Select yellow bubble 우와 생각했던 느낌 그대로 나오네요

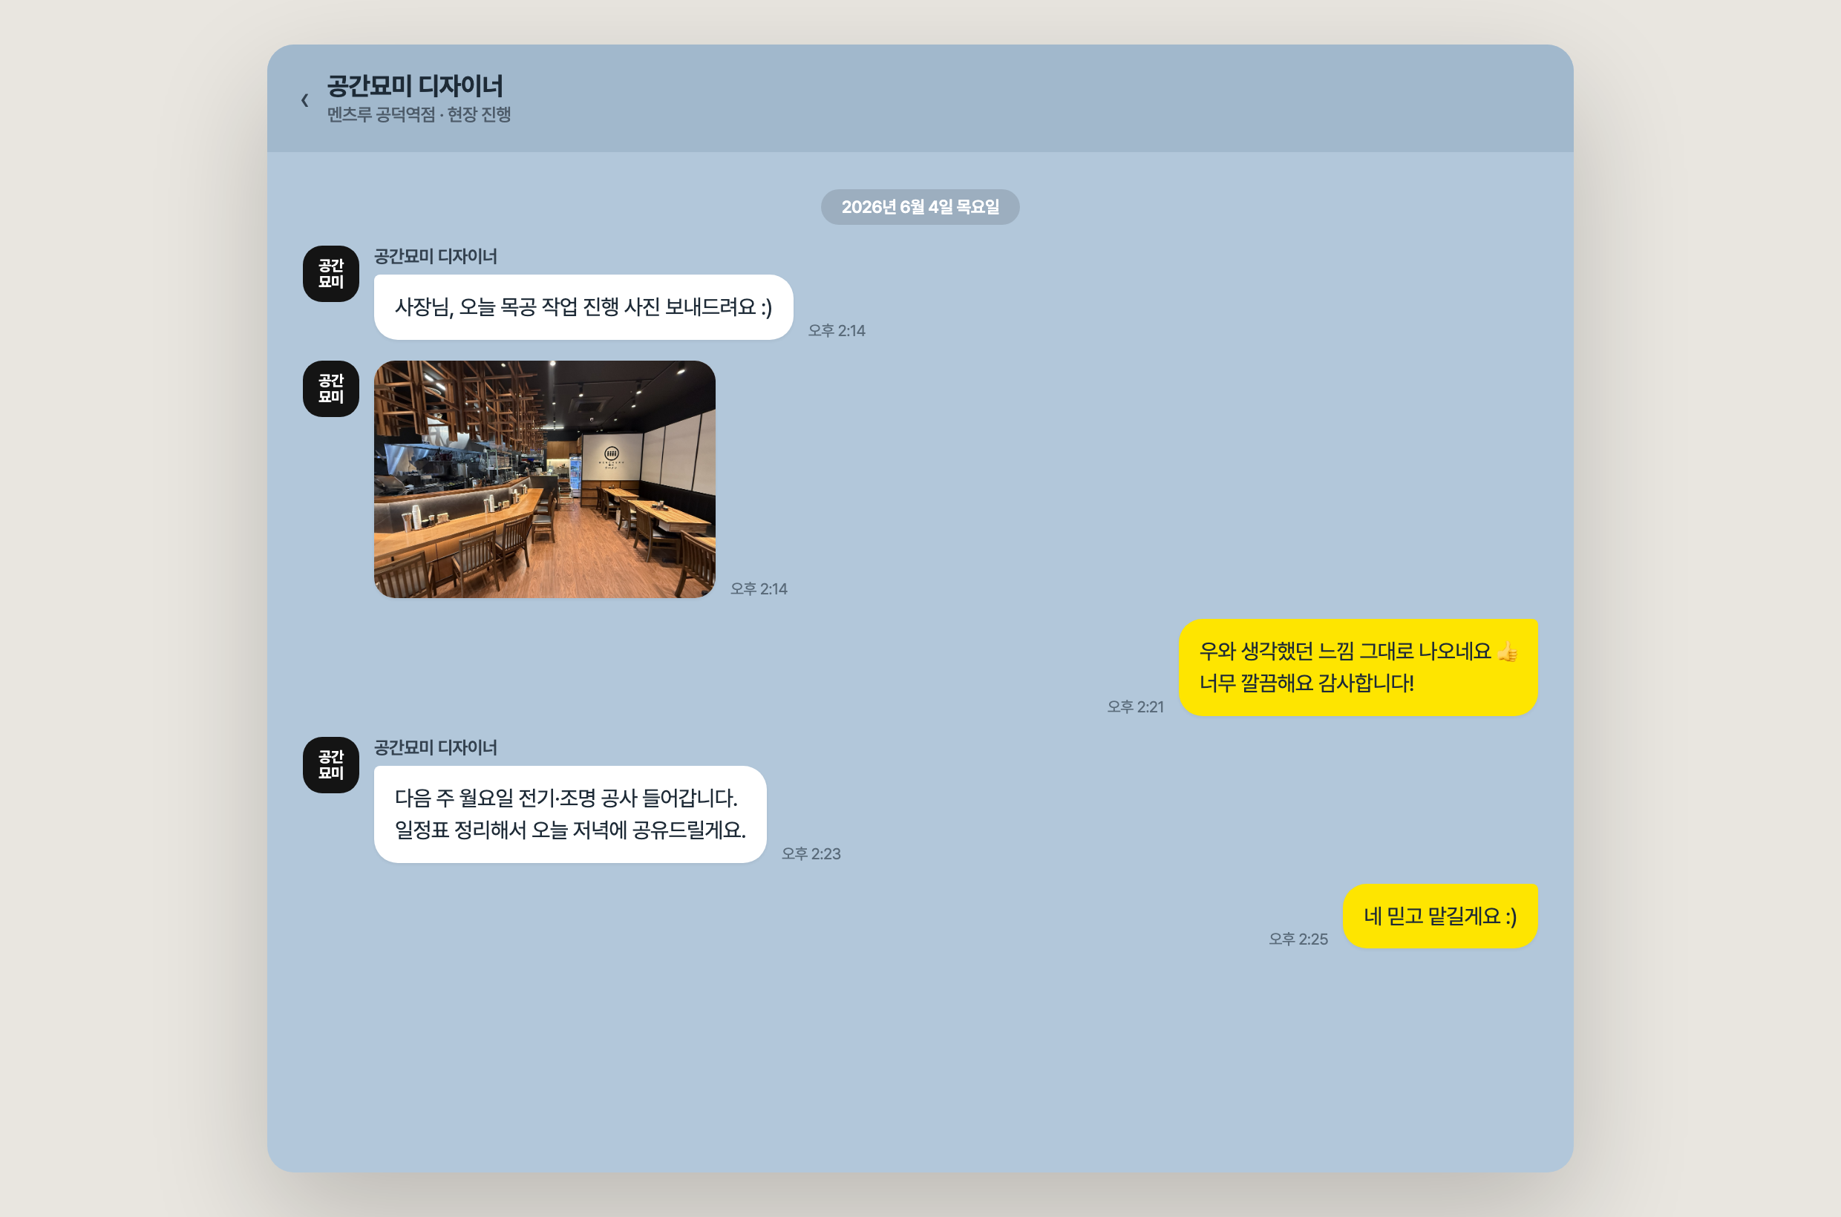click(1357, 667)
